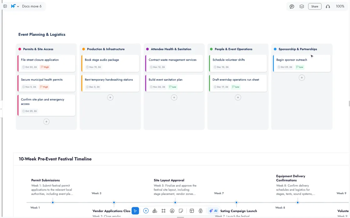Open the app logo dropdown menu
The width and height of the screenshot is (350, 218).
coord(15,6)
